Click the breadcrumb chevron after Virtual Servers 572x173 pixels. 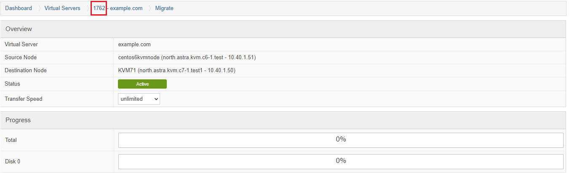87,8
